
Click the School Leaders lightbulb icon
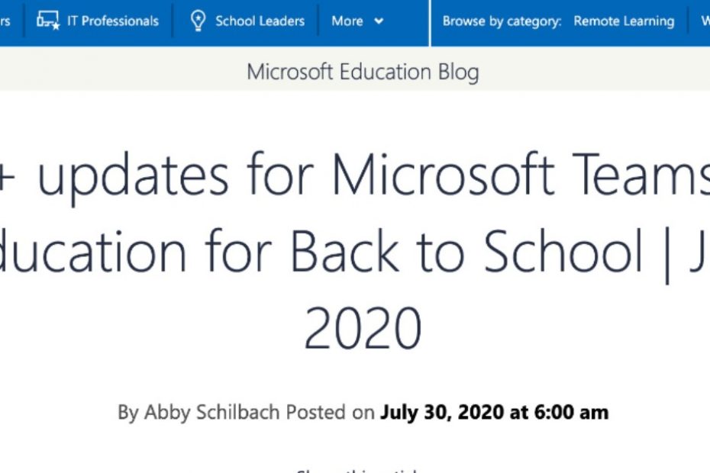198,21
